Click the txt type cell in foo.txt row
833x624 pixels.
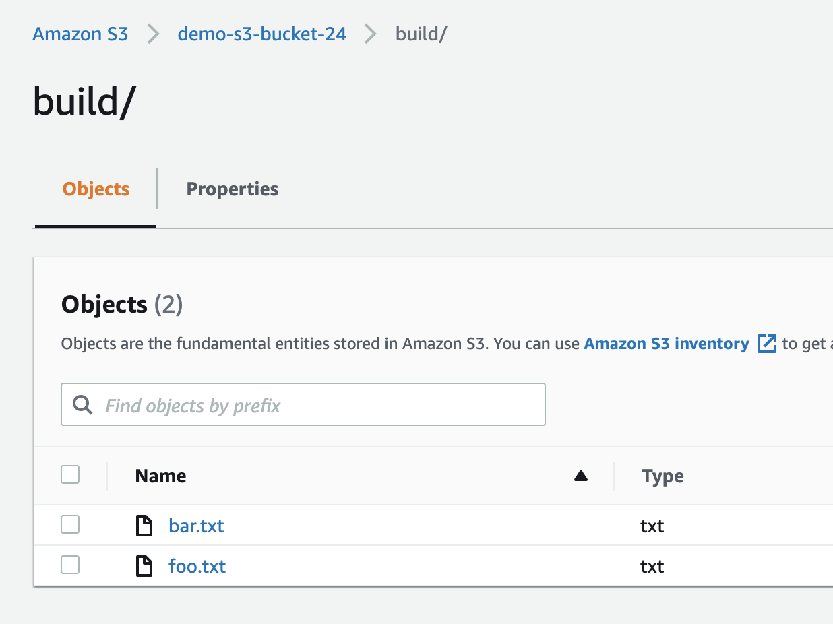tap(652, 566)
